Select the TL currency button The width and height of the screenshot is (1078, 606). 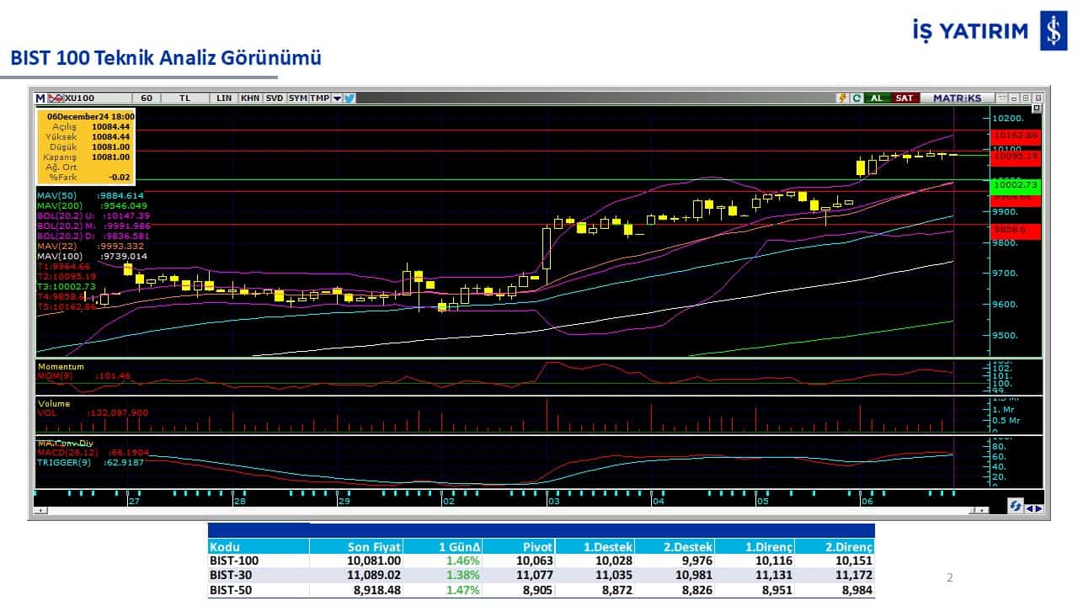(x=184, y=98)
